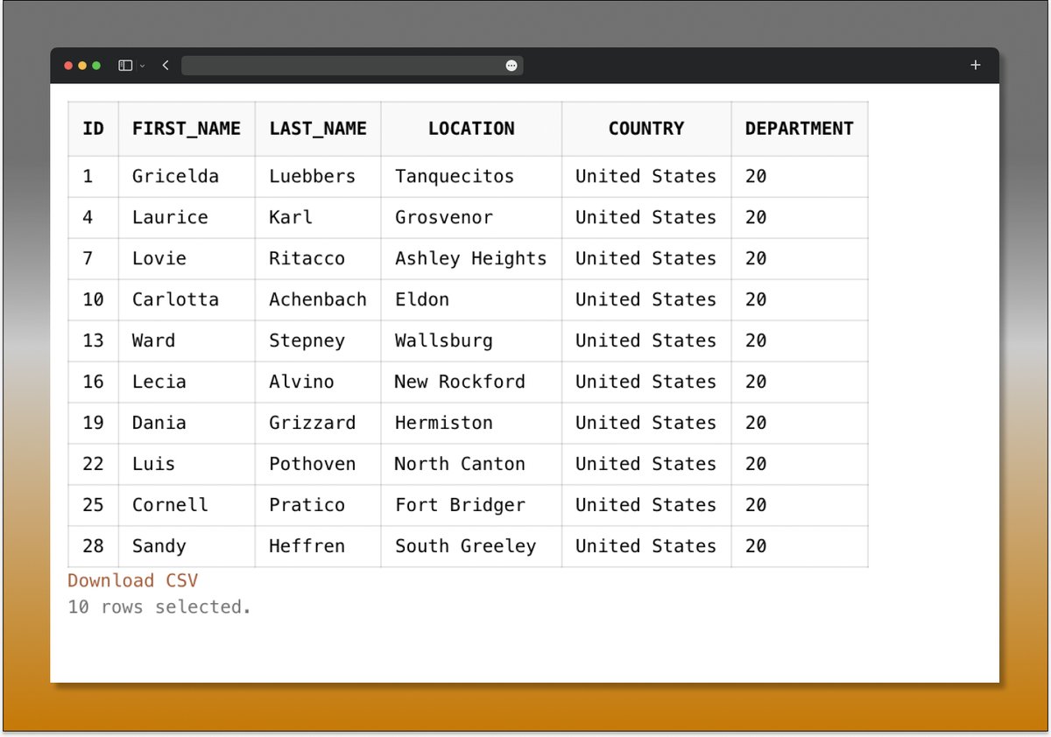This screenshot has height=737, width=1051.
Task: Click ID cell 16
Action: [93, 382]
